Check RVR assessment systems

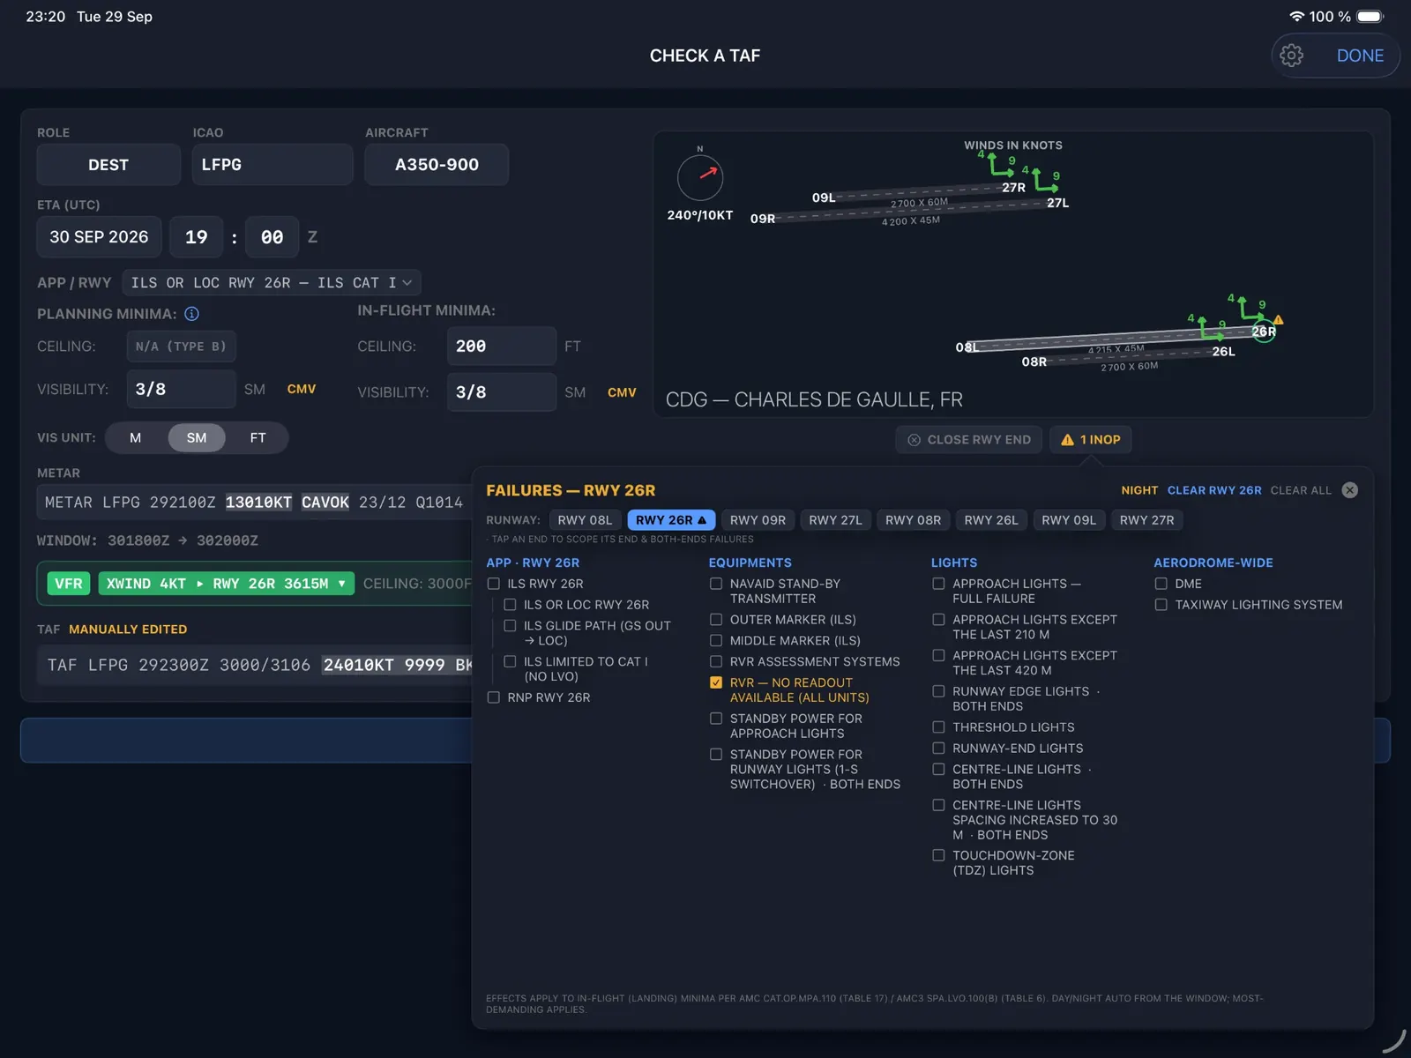(x=716, y=661)
